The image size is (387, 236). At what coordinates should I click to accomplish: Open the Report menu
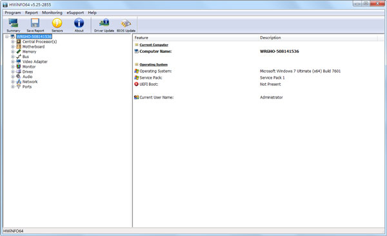[32, 13]
